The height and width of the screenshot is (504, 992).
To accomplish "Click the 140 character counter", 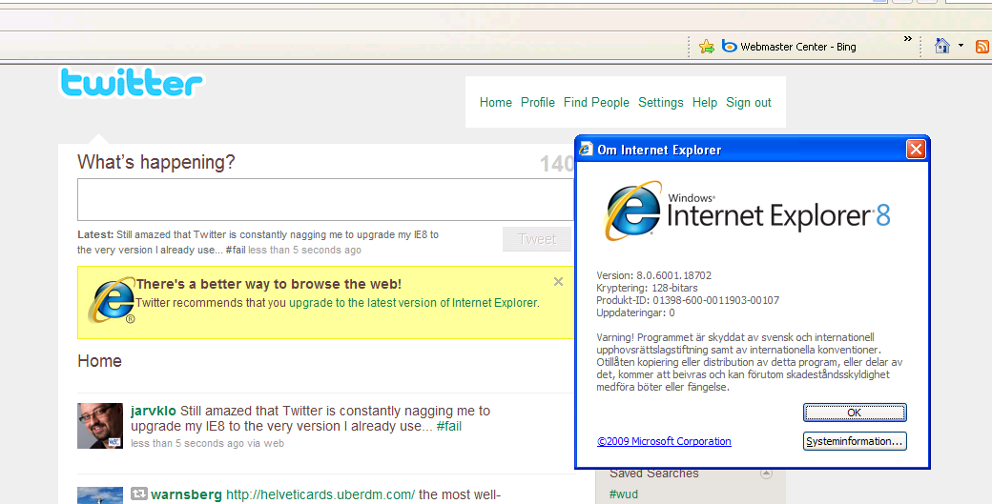I will [557, 165].
